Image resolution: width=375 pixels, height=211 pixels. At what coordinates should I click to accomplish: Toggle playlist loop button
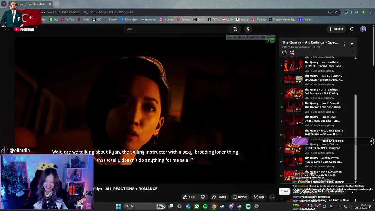(x=284, y=53)
